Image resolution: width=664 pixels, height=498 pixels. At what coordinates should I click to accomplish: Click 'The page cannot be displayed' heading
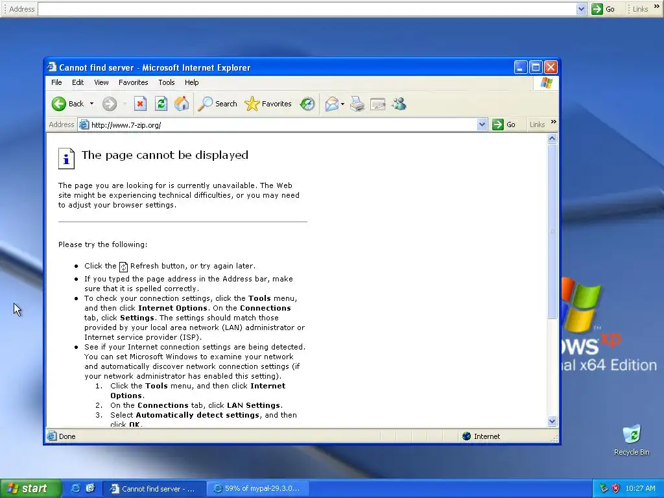165,155
